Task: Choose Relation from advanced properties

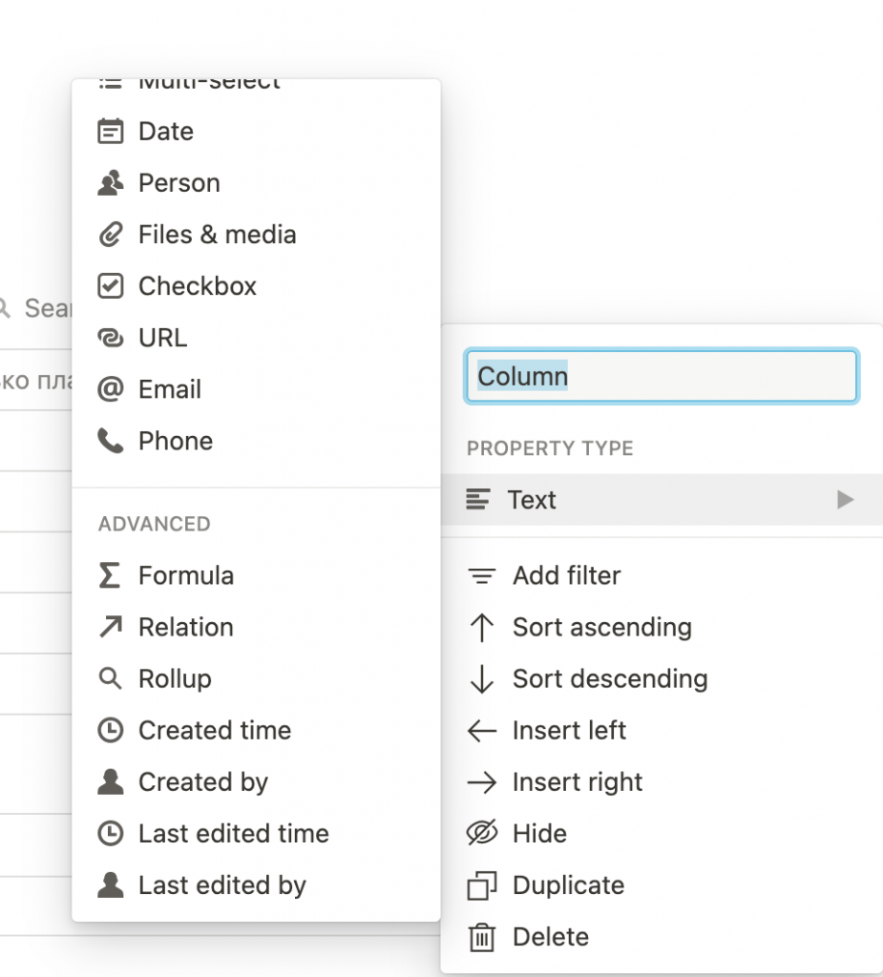Action: 185,627
